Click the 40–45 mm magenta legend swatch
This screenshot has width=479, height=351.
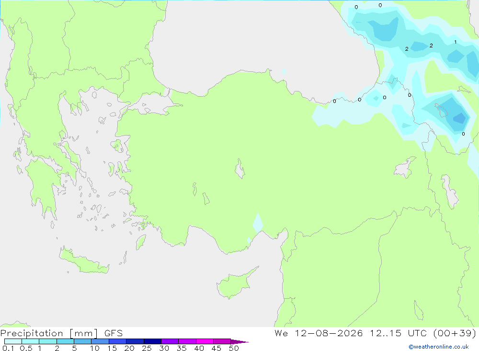click(205, 341)
